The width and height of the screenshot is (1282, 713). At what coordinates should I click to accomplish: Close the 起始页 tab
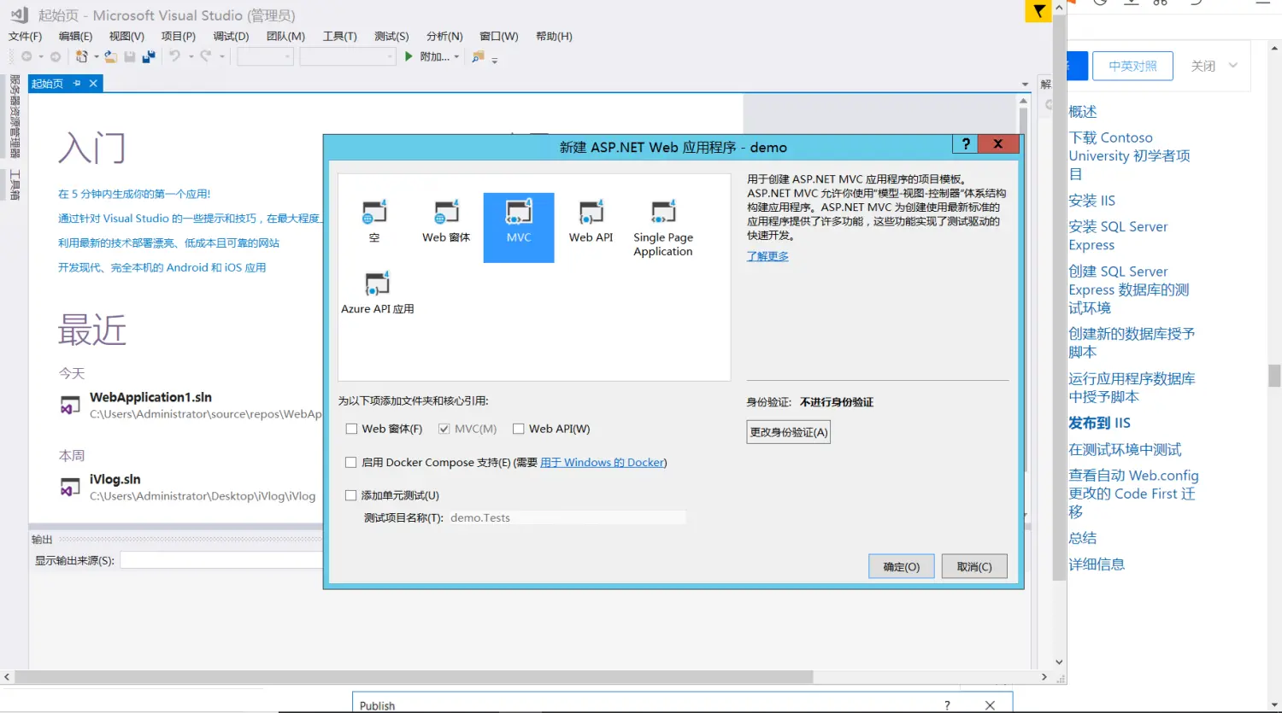click(93, 84)
